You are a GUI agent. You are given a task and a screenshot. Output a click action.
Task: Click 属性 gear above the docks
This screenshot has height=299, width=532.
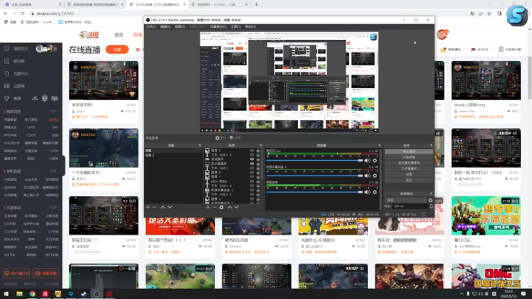pos(221,138)
